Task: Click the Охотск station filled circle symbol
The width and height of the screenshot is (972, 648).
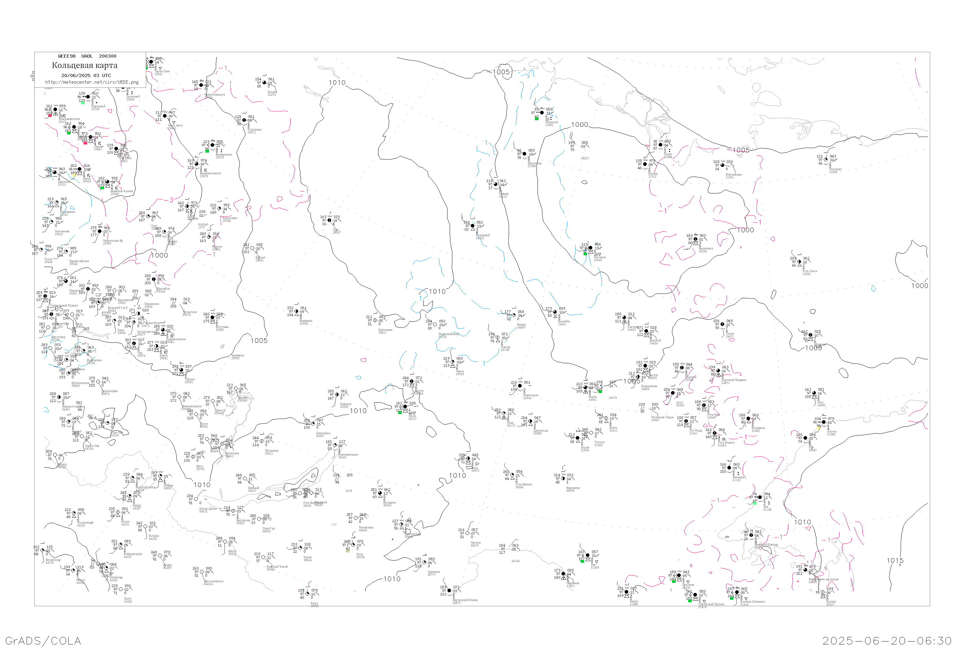Action: (x=824, y=422)
